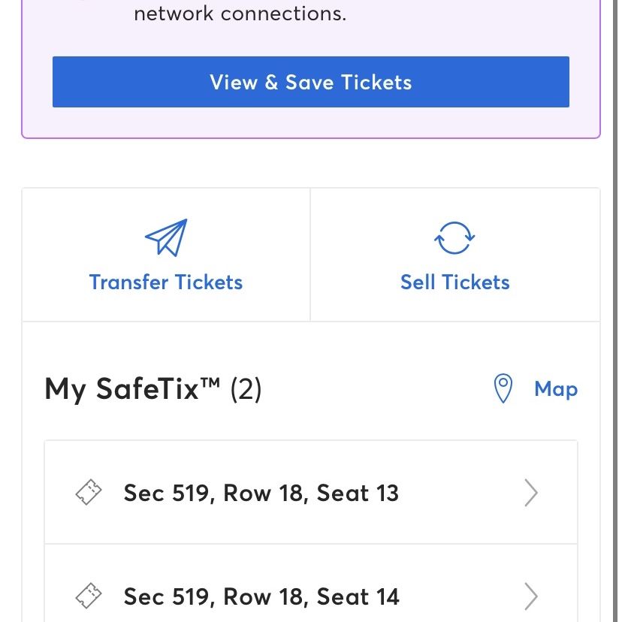
Task: Click the map location pin icon
Action: click(503, 388)
